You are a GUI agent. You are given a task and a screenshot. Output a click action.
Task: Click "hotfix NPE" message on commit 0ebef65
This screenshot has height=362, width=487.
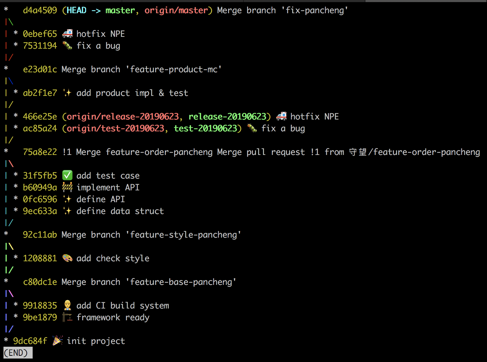(101, 34)
